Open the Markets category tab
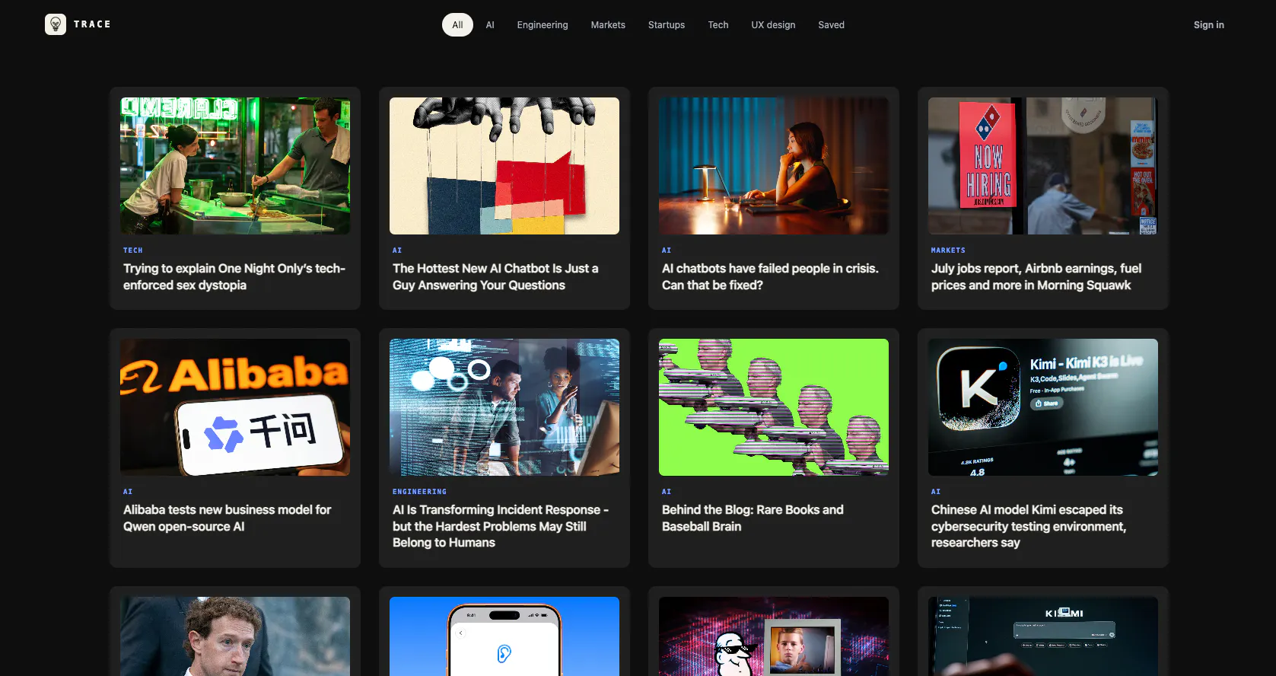This screenshot has height=676, width=1276. pos(608,25)
